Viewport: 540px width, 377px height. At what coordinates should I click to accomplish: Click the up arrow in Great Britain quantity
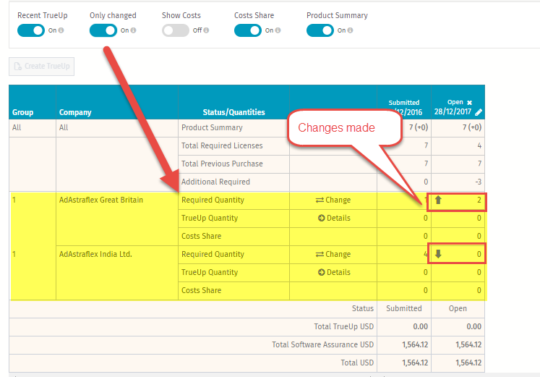point(438,200)
